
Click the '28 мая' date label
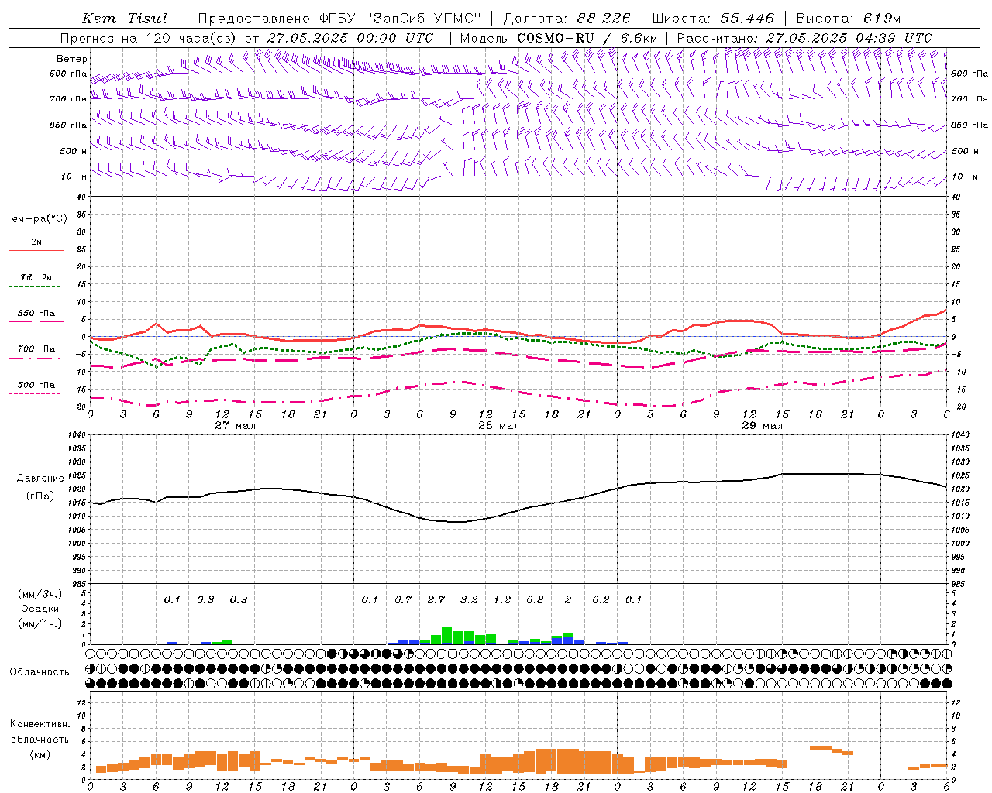[x=498, y=426]
